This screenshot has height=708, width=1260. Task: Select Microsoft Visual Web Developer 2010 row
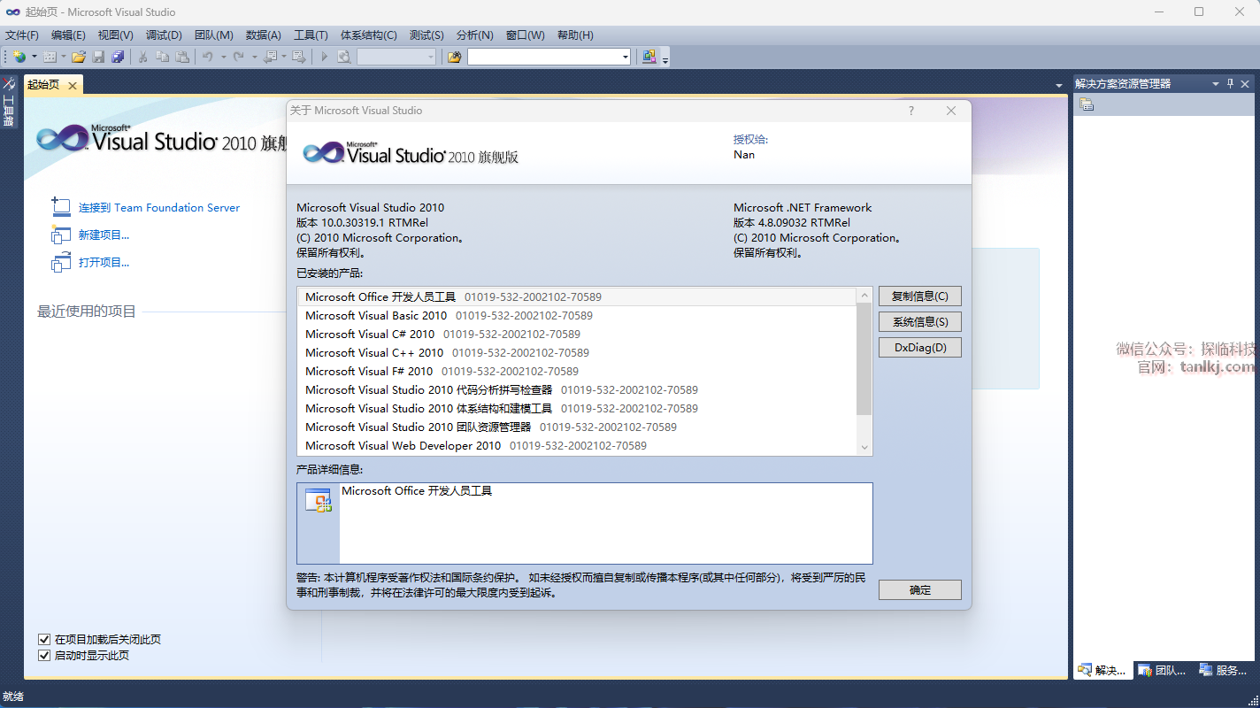(578, 445)
